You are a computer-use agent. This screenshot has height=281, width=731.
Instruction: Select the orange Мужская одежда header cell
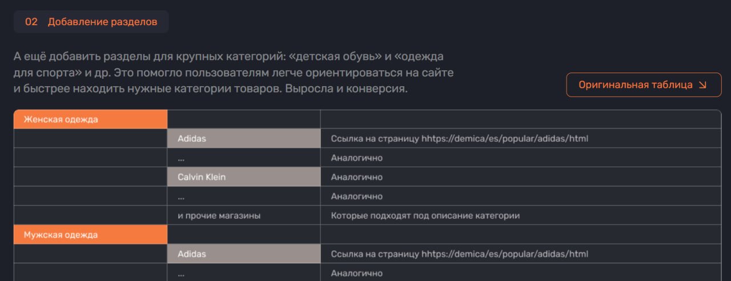point(90,235)
